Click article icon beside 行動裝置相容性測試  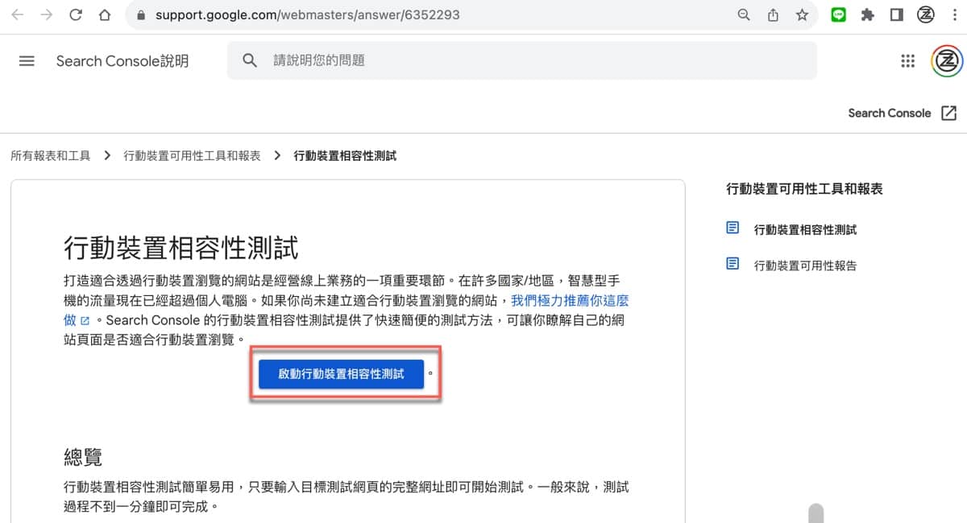tap(733, 228)
